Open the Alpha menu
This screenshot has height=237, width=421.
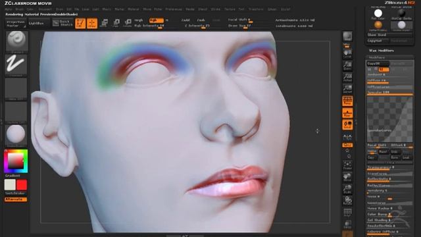[9, 9]
